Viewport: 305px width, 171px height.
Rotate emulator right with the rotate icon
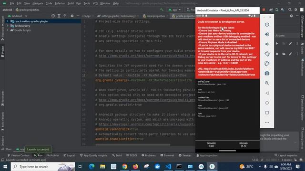267,64
